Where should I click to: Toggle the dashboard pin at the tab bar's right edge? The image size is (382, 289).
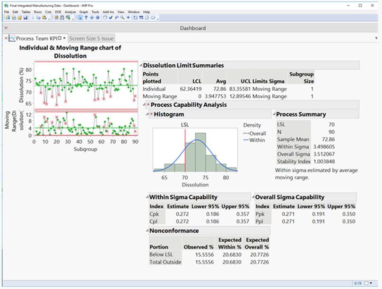click(376, 38)
